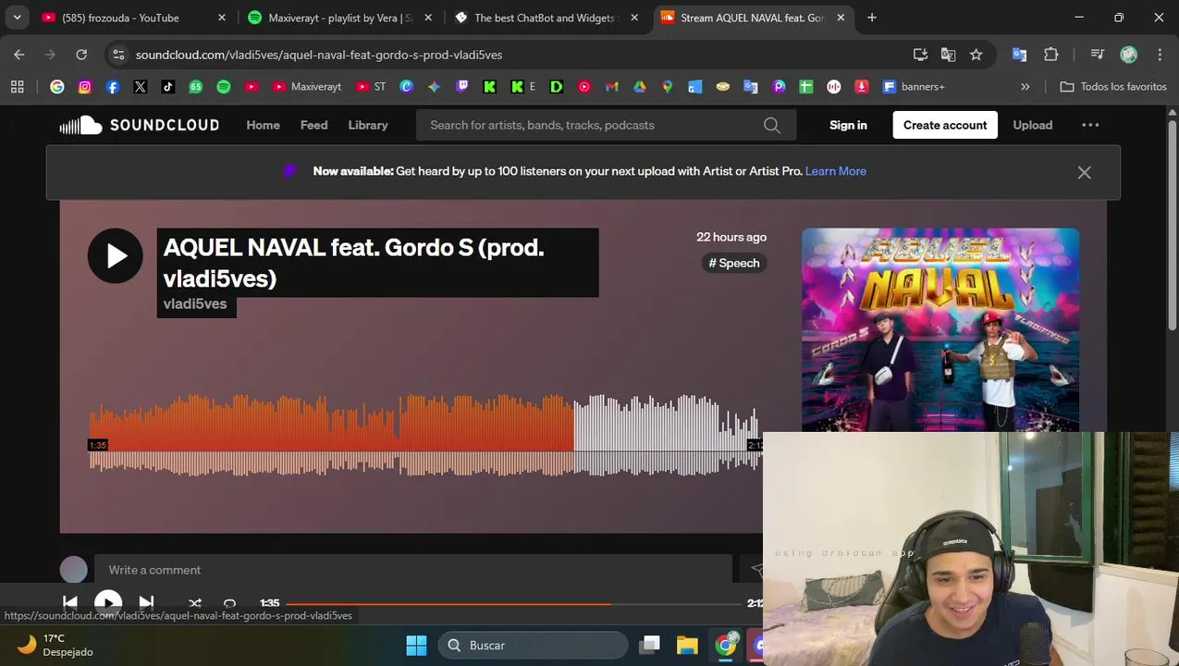Open the weather widget showing 17°C
This screenshot has width=1179, height=666.
(55, 645)
